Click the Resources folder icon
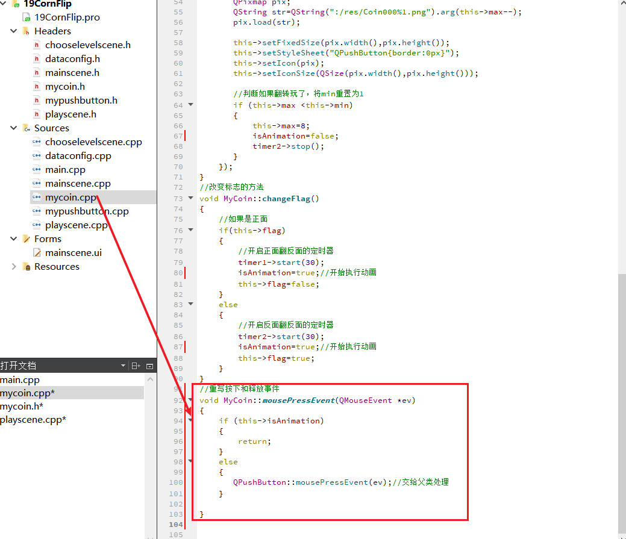Screen dimensions: 626x539 (x=27, y=267)
